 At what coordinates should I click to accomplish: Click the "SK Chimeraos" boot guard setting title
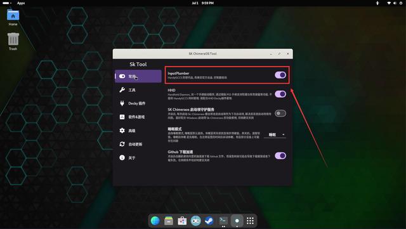pyautogui.click(x=191, y=110)
